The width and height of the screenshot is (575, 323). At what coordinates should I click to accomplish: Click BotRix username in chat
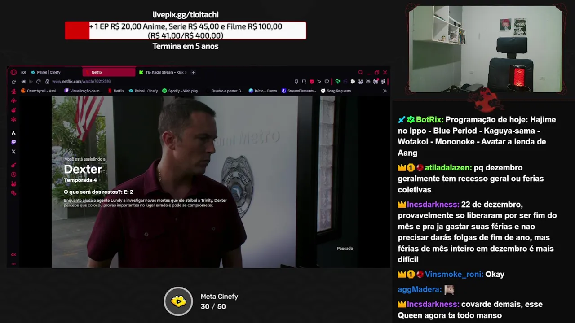429,120
